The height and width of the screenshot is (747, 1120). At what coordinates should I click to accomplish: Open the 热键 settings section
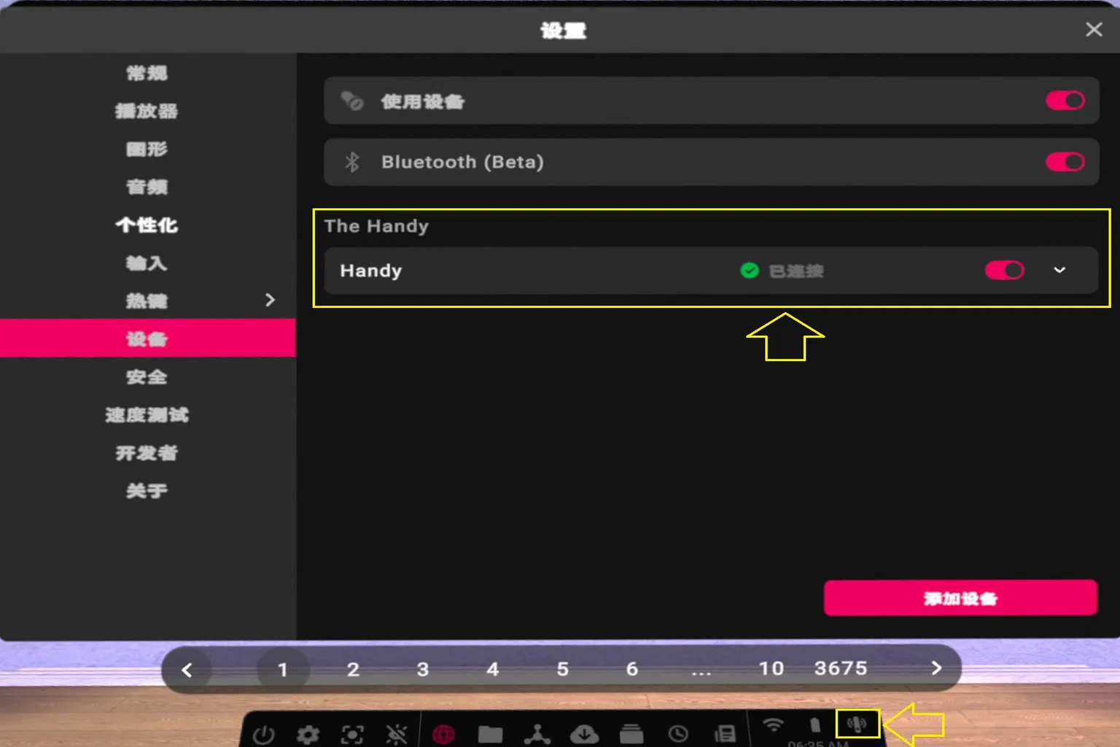coord(147,301)
